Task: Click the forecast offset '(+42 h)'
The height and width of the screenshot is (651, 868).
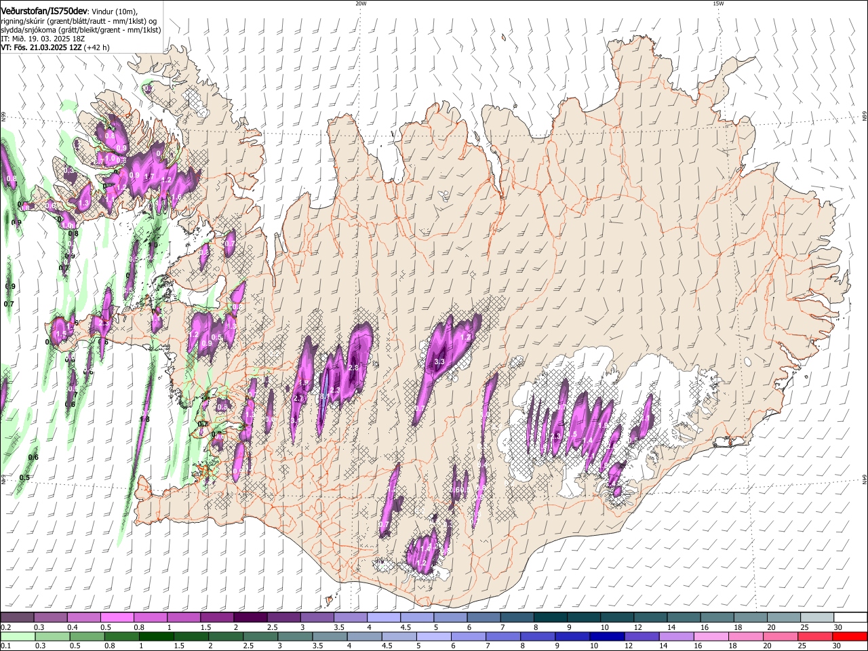Action: pyautogui.click(x=97, y=47)
